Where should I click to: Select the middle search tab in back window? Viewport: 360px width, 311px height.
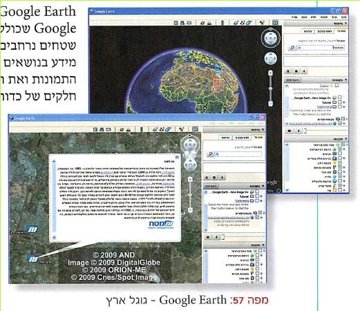click(324, 31)
